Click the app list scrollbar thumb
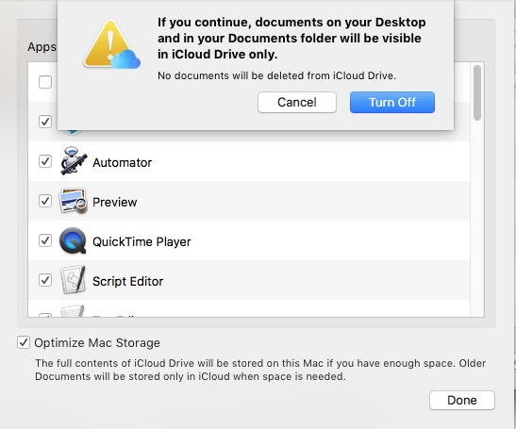This screenshot has width=516, height=429. 477,92
